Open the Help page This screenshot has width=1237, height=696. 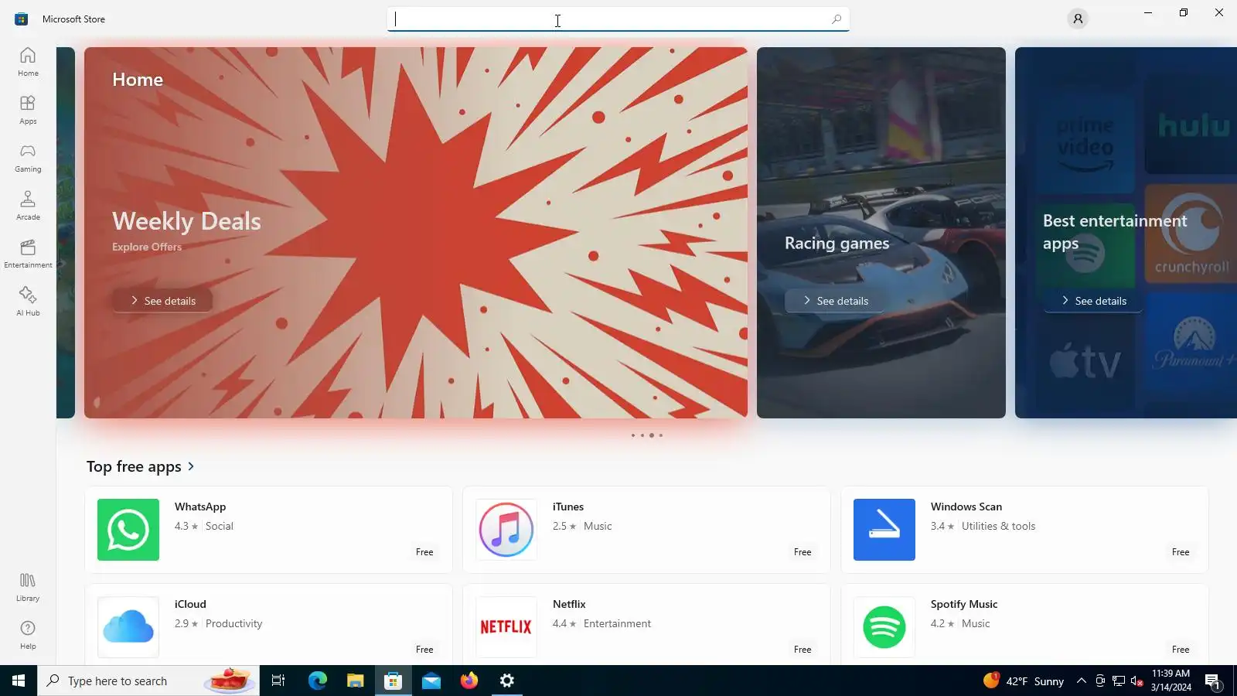tap(28, 635)
